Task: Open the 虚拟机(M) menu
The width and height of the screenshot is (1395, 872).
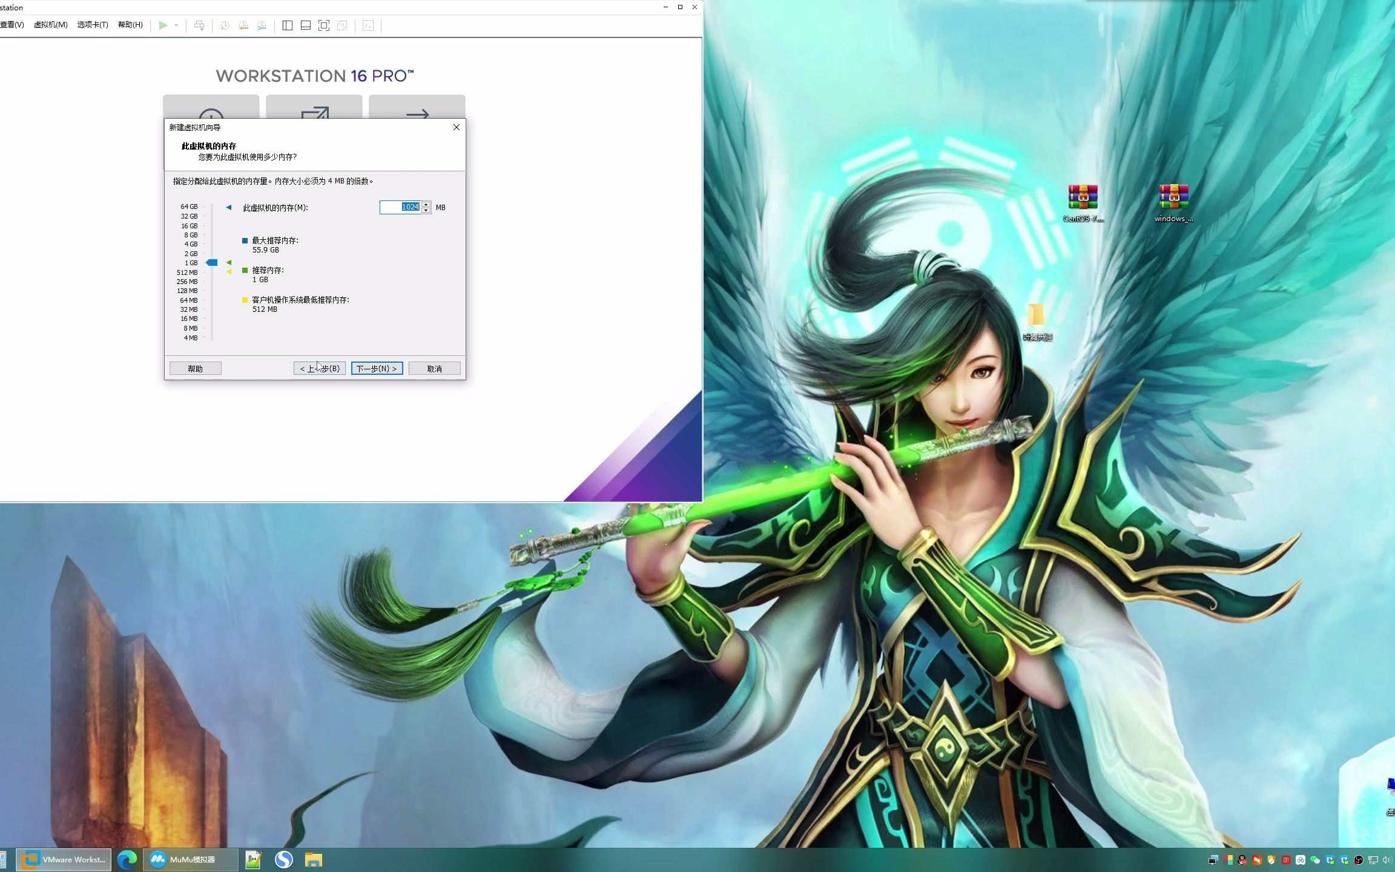Action: tap(50, 25)
